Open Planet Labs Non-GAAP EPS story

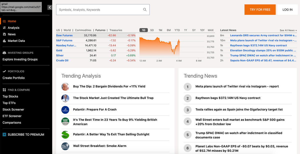(x=242, y=148)
